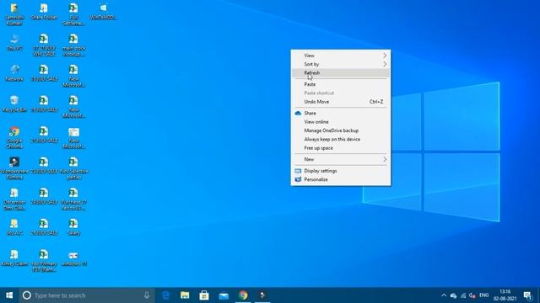Choose OneDrive Share menu entry
This screenshot has width=540, height=303.
point(341,113)
